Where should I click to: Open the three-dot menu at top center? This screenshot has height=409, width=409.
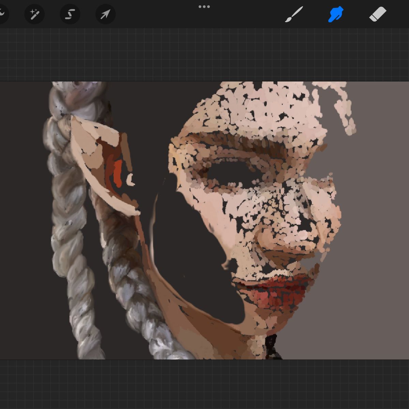point(204,6)
